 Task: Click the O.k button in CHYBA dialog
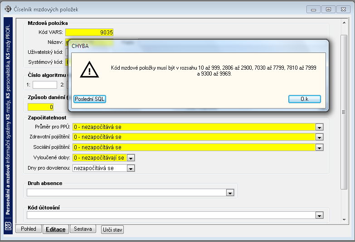305,99
